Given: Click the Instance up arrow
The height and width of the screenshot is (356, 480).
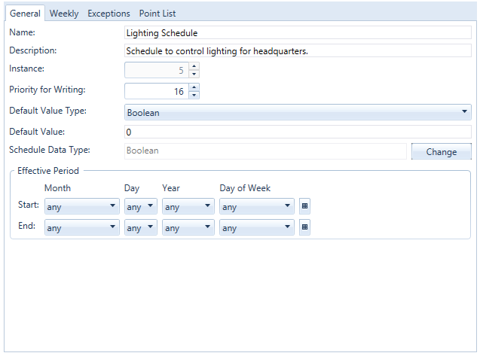Looking at the screenshot, I should coord(194,66).
